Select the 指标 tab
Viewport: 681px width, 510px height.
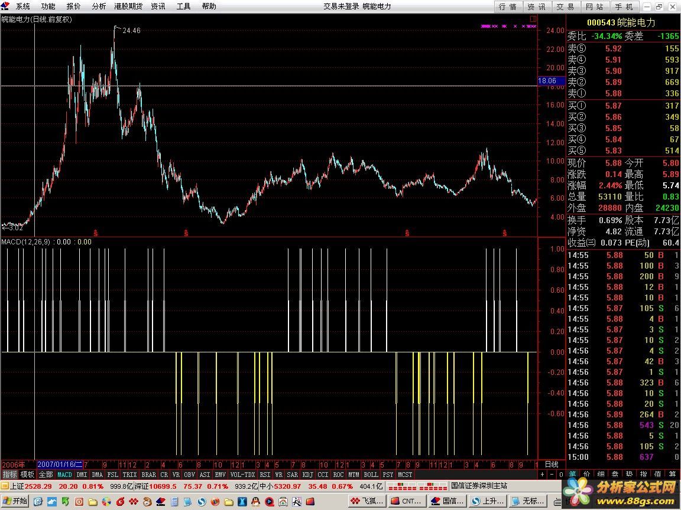9,475
